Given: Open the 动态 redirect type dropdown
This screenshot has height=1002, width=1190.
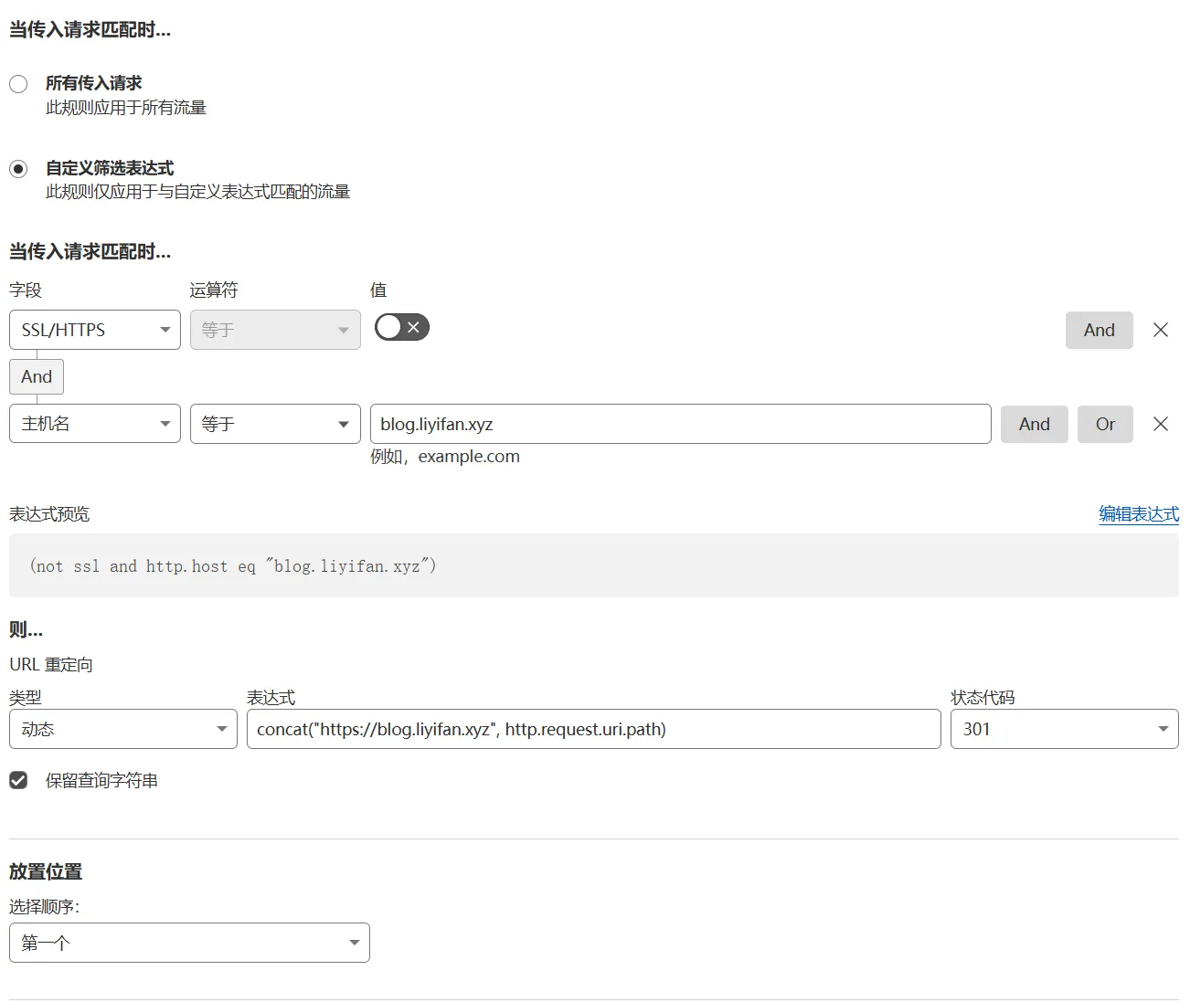Looking at the screenshot, I should 122,729.
